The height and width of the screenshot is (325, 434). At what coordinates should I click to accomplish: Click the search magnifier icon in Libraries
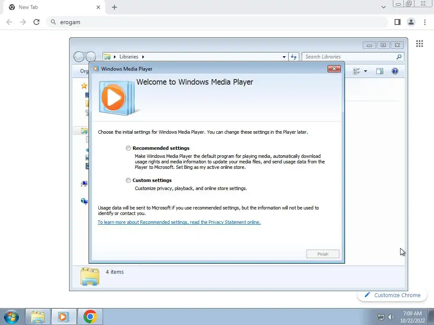tap(399, 57)
